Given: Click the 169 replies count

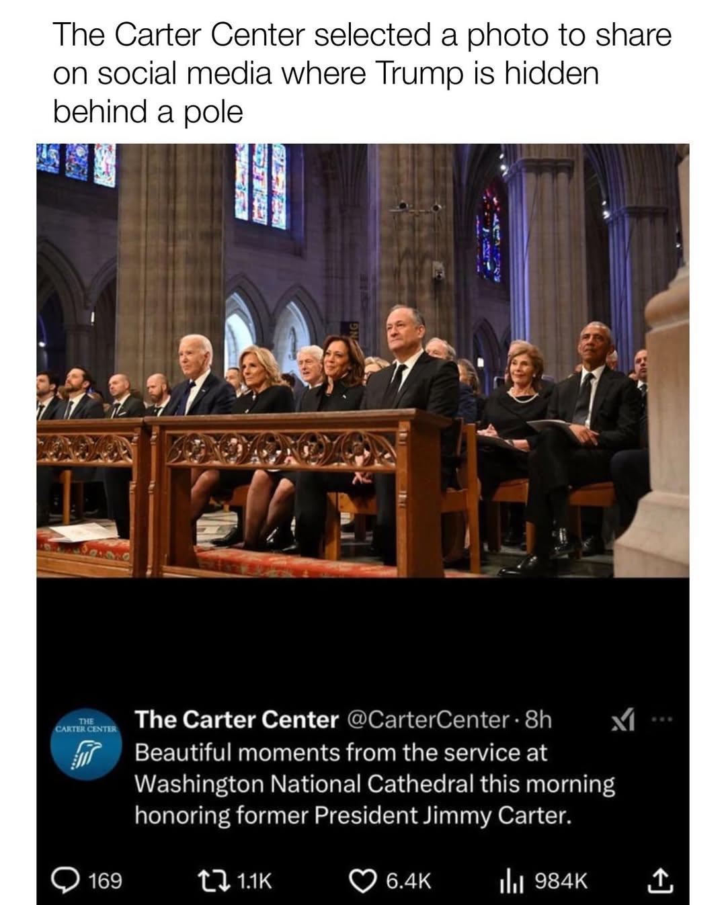Looking at the screenshot, I should coord(106,881).
